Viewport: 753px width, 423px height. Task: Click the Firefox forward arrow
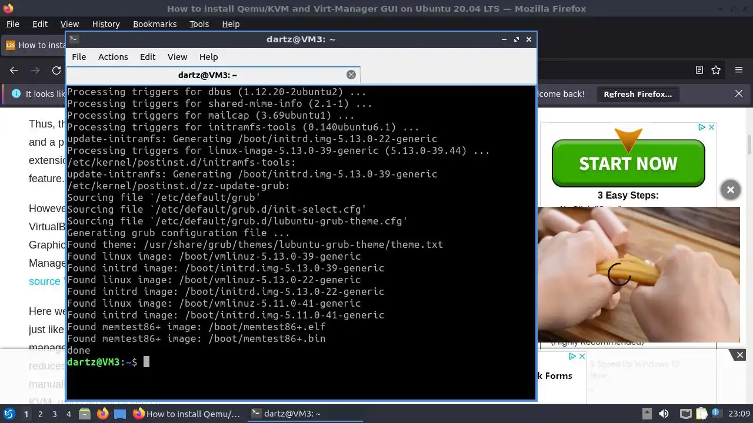coord(35,70)
